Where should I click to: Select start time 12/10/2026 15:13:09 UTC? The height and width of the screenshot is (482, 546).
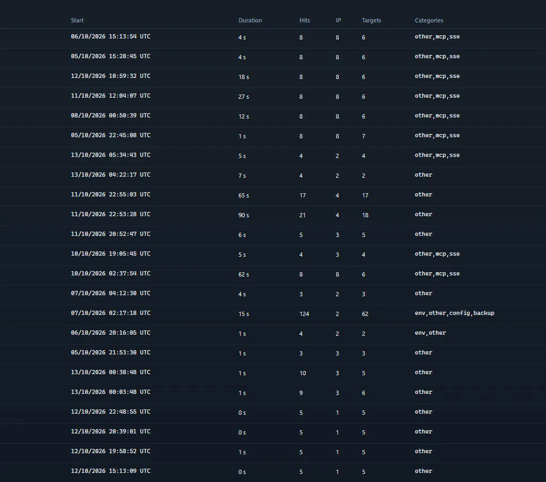111,471
